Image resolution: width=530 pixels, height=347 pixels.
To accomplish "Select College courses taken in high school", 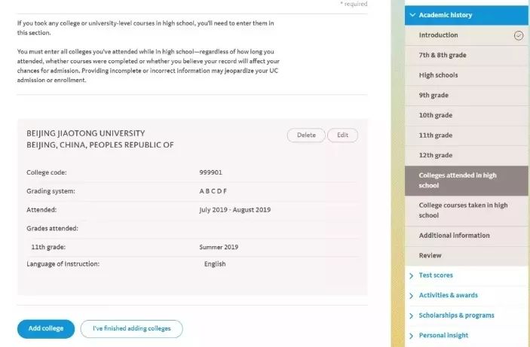I will (467, 211).
